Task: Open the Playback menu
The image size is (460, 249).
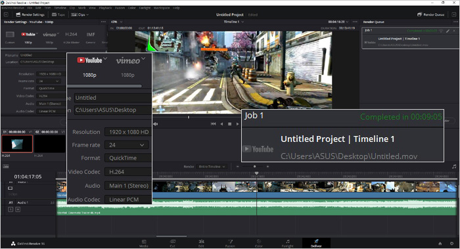Action: tap(105, 8)
